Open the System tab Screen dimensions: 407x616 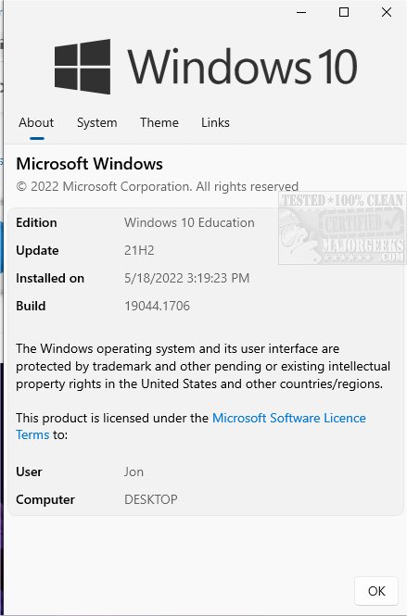pyautogui.click(x=96, y=122)
